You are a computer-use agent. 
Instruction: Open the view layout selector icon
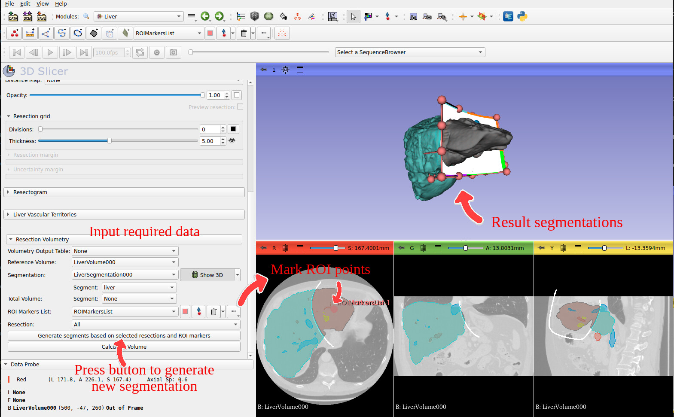click(x=332, y=16)
